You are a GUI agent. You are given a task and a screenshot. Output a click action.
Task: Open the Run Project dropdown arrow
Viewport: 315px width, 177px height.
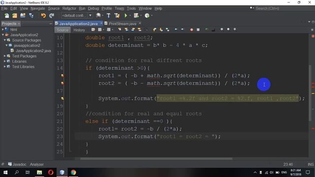(x=130, y=15)
